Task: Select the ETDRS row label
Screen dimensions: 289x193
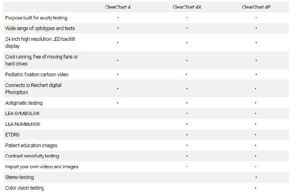Action: (x=12, y=135)
